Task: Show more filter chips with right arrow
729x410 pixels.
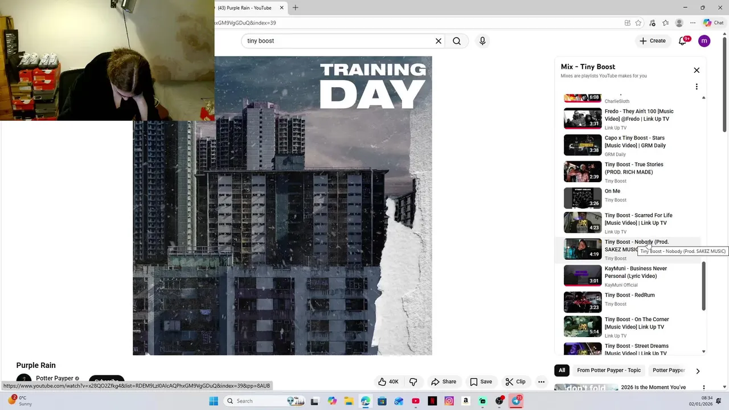Action: pos(698,371)
